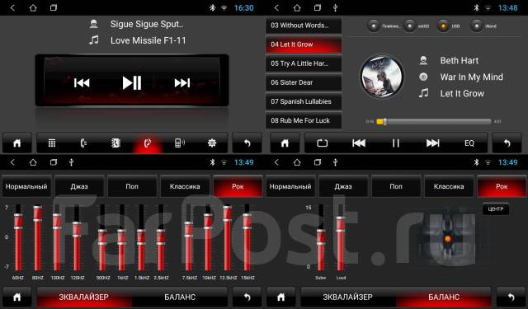This screenshot has width=528, height=309.
Task: Adjust the 1kHZ equalizer slider
Action: (x=122, y=237)
